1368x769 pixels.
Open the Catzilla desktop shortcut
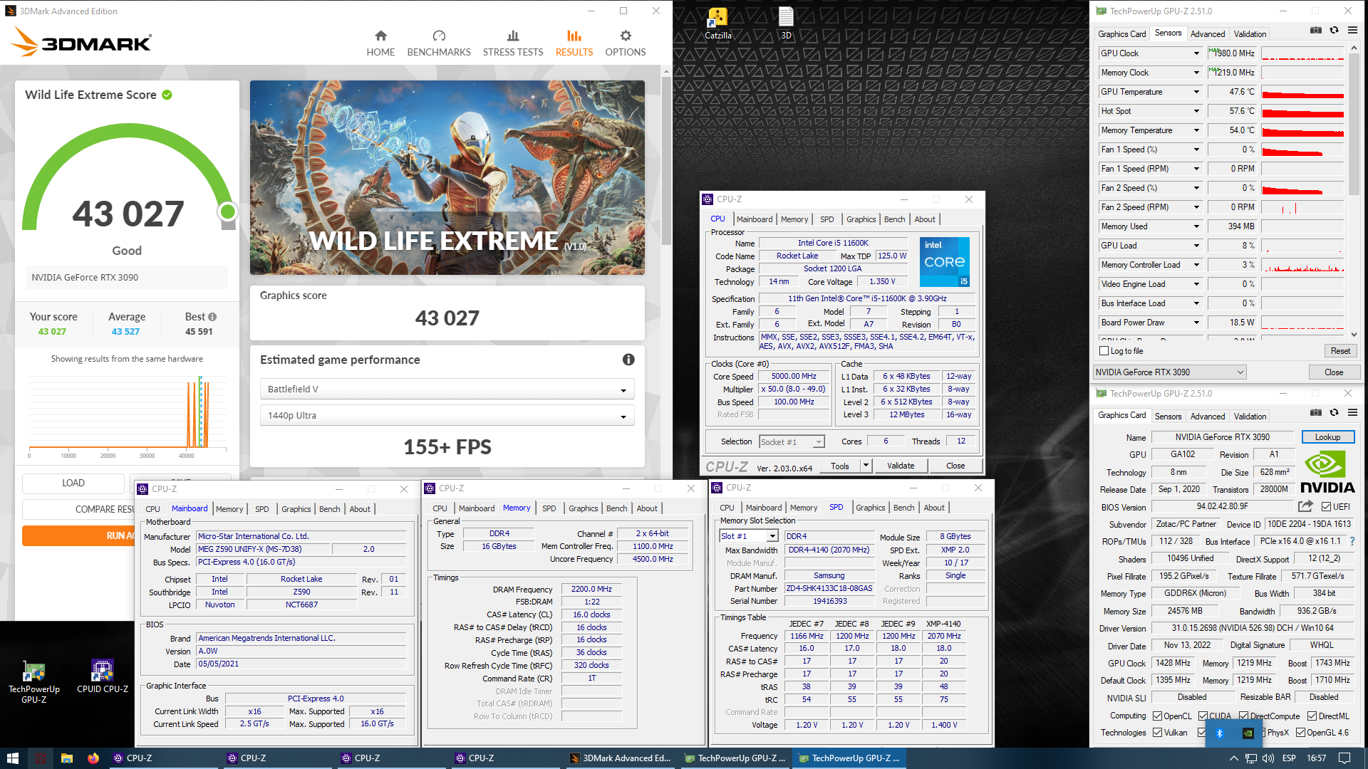point(717,23)
